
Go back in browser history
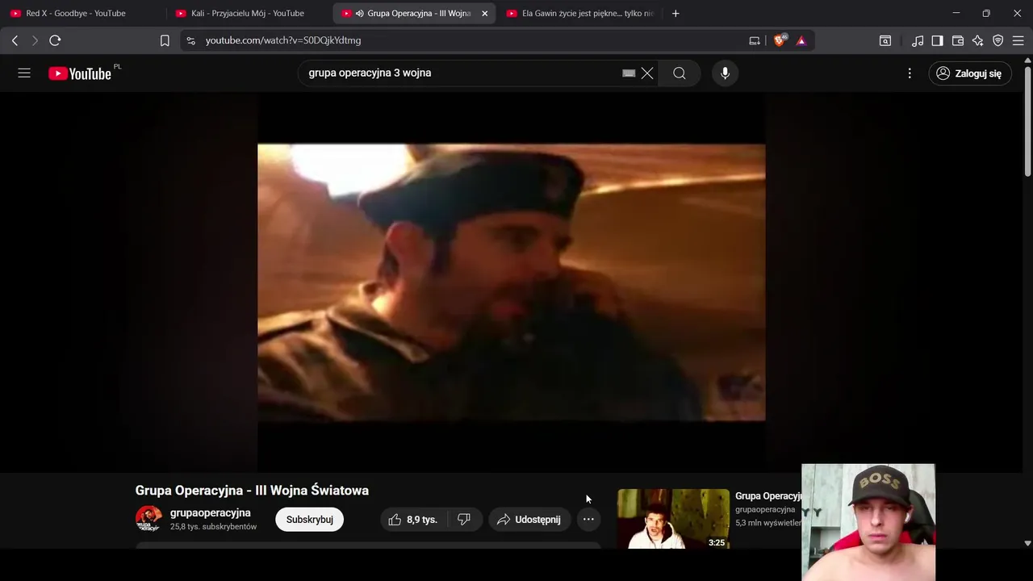(x=15, y=40)
